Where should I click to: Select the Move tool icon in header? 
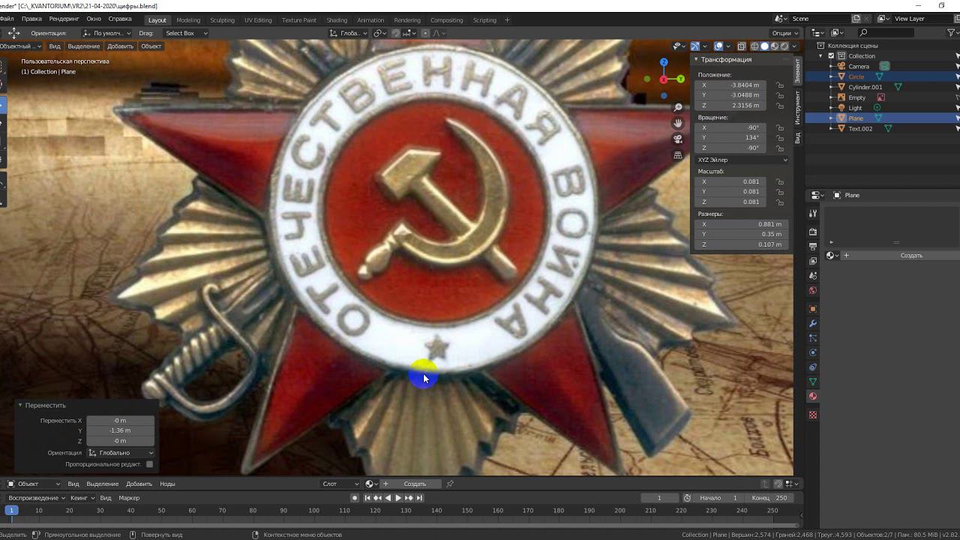coord(13,33)
